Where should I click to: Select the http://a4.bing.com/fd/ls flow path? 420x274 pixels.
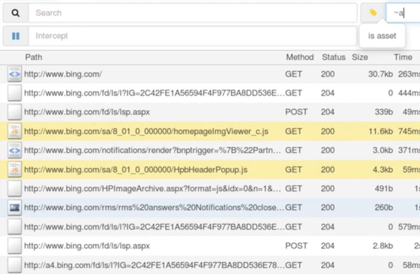pyautogui.click(x=154, y=265)
